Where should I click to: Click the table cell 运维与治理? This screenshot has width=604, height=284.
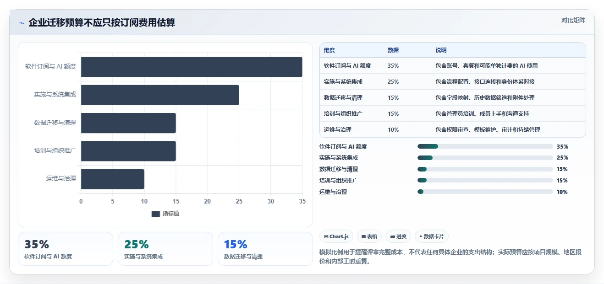tap(337, 130)
